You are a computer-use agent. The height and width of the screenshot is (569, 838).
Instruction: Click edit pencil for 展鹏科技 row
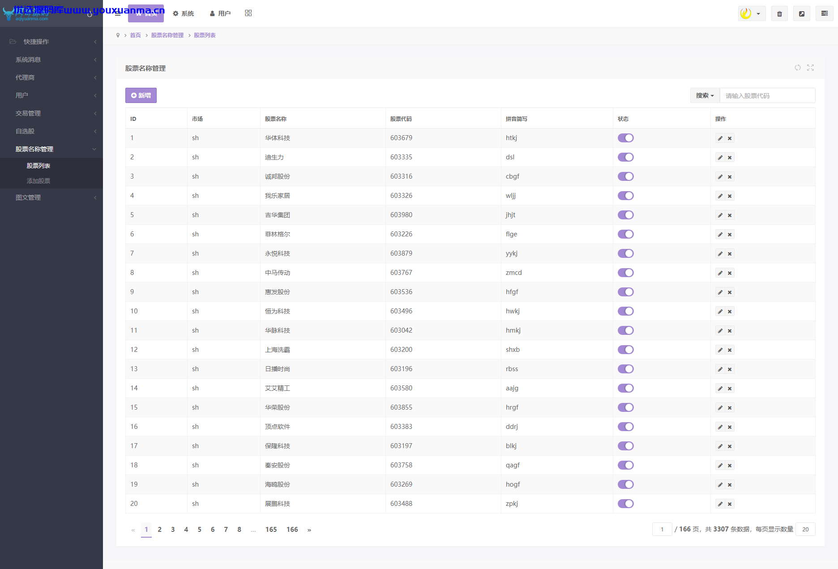(x=720, y=504)
